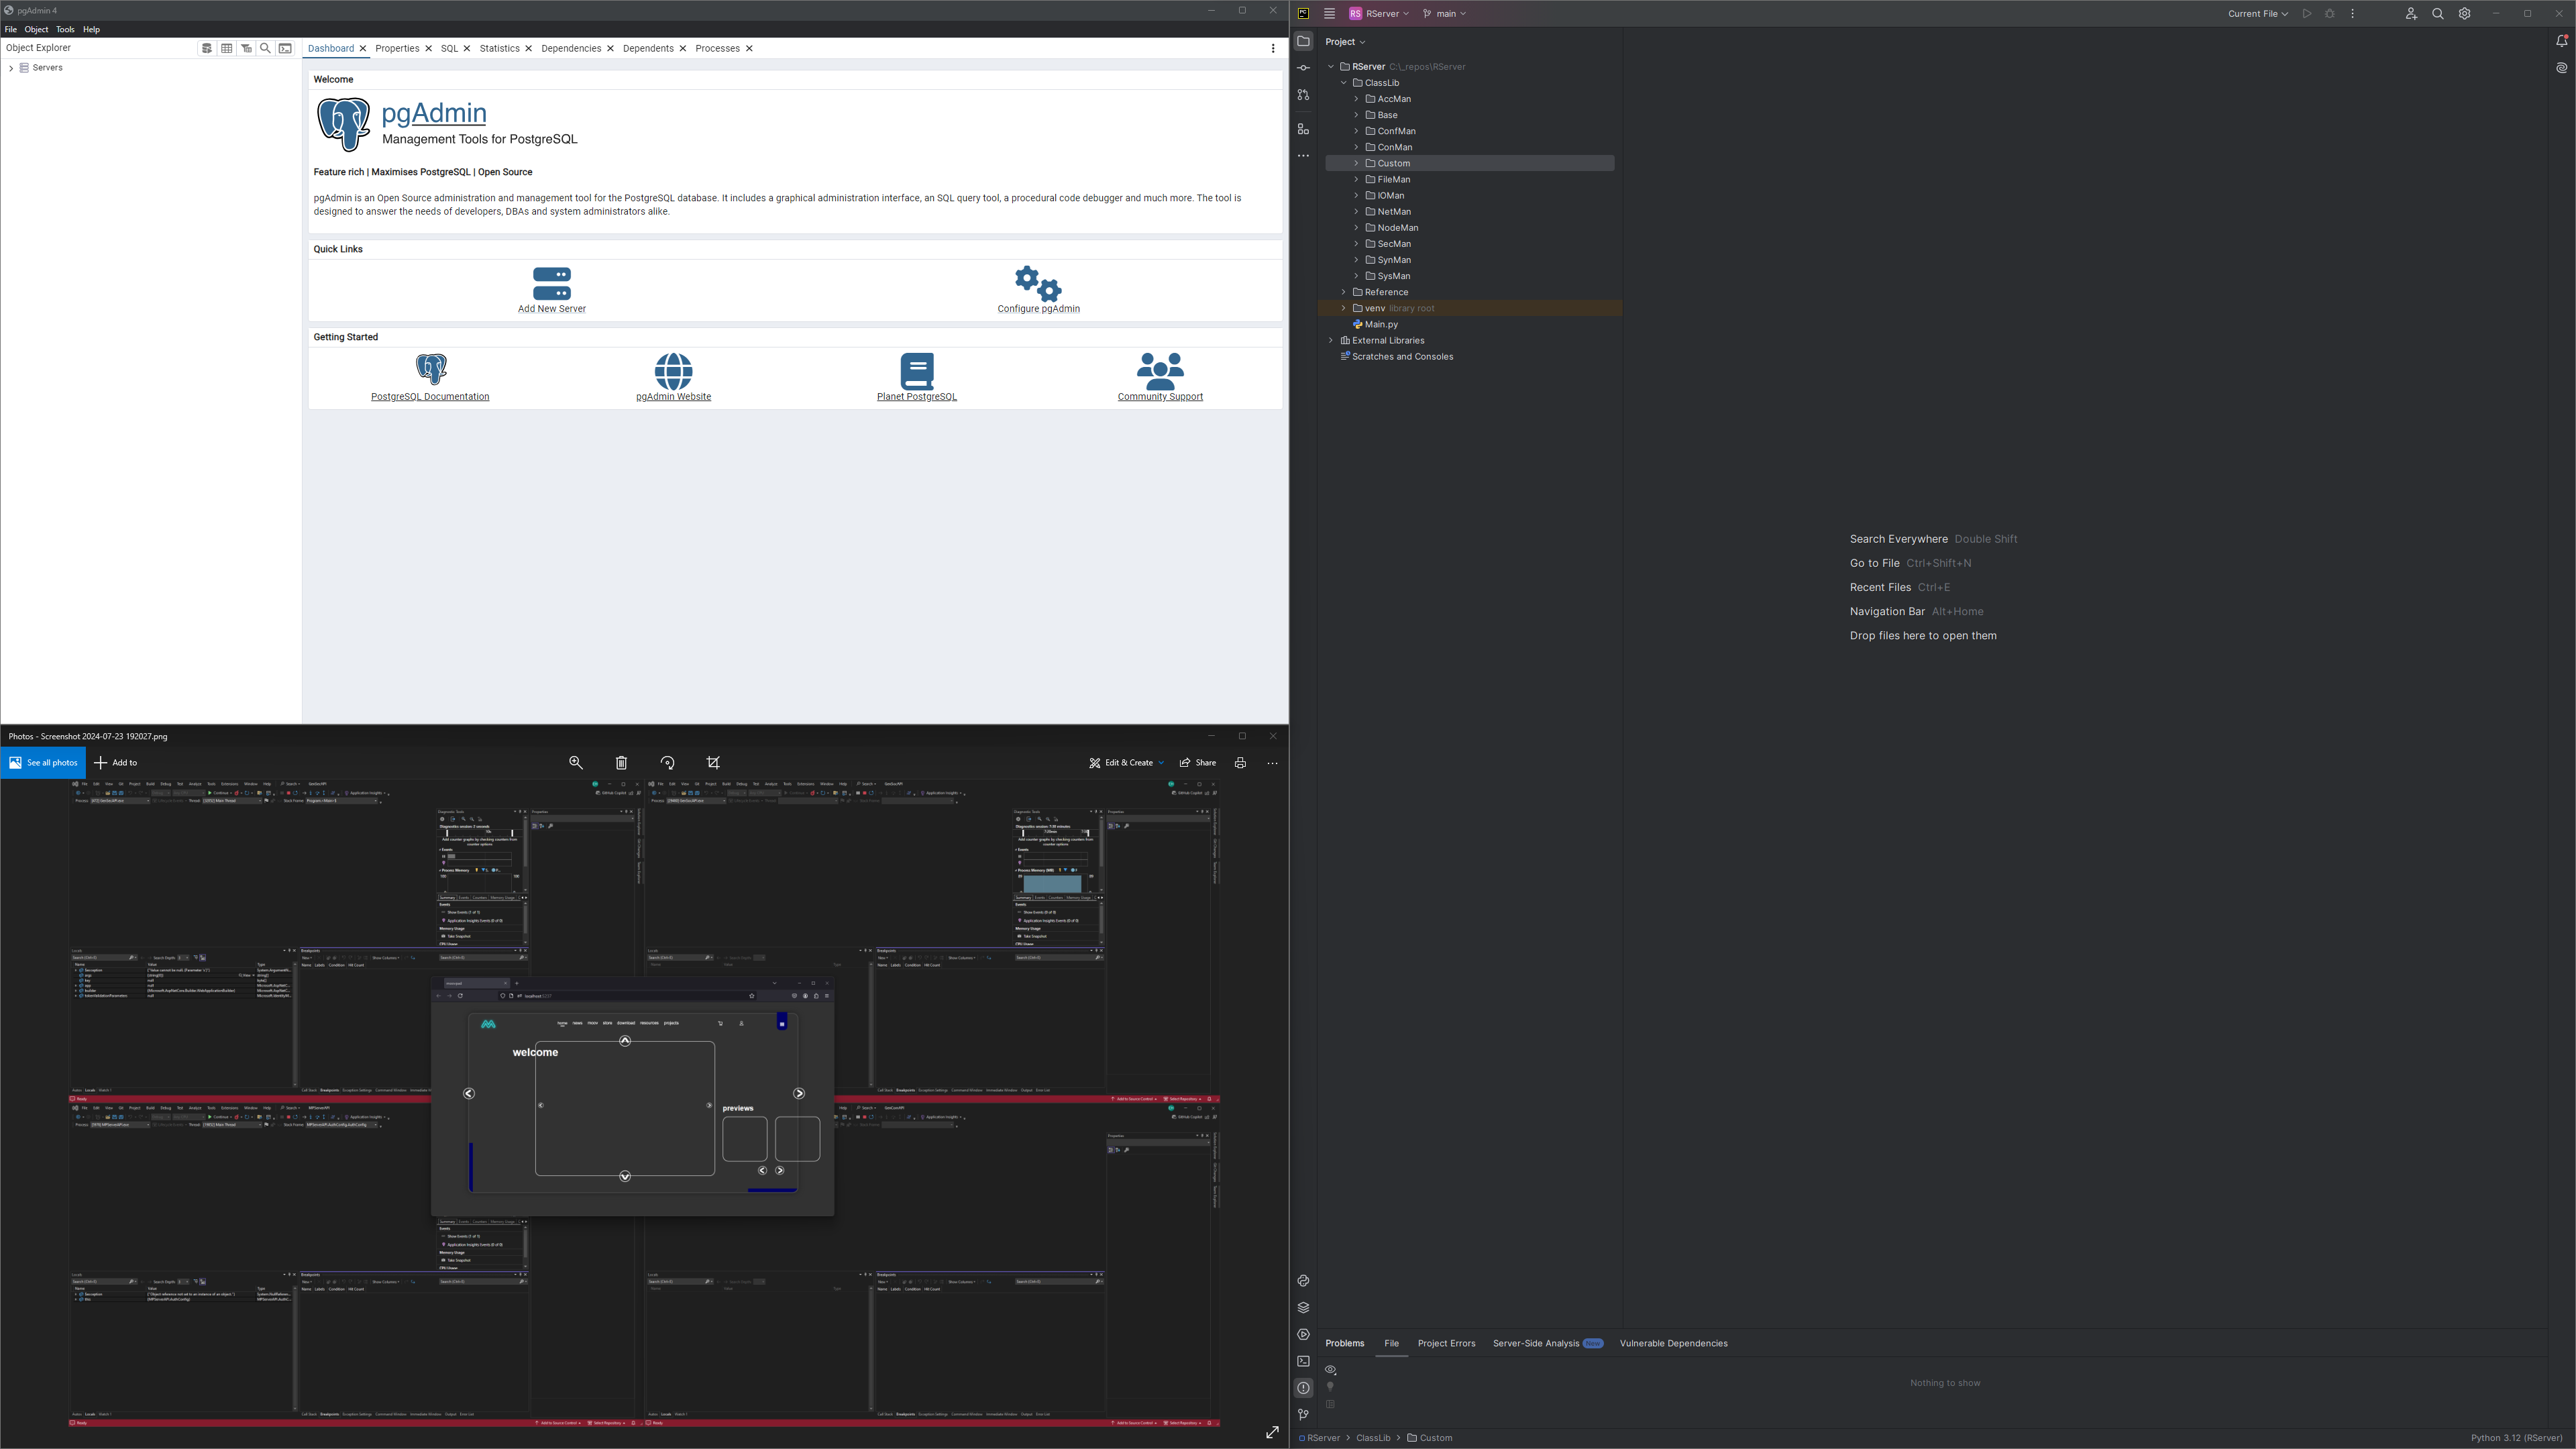Click Photos rotate icon

667,763
